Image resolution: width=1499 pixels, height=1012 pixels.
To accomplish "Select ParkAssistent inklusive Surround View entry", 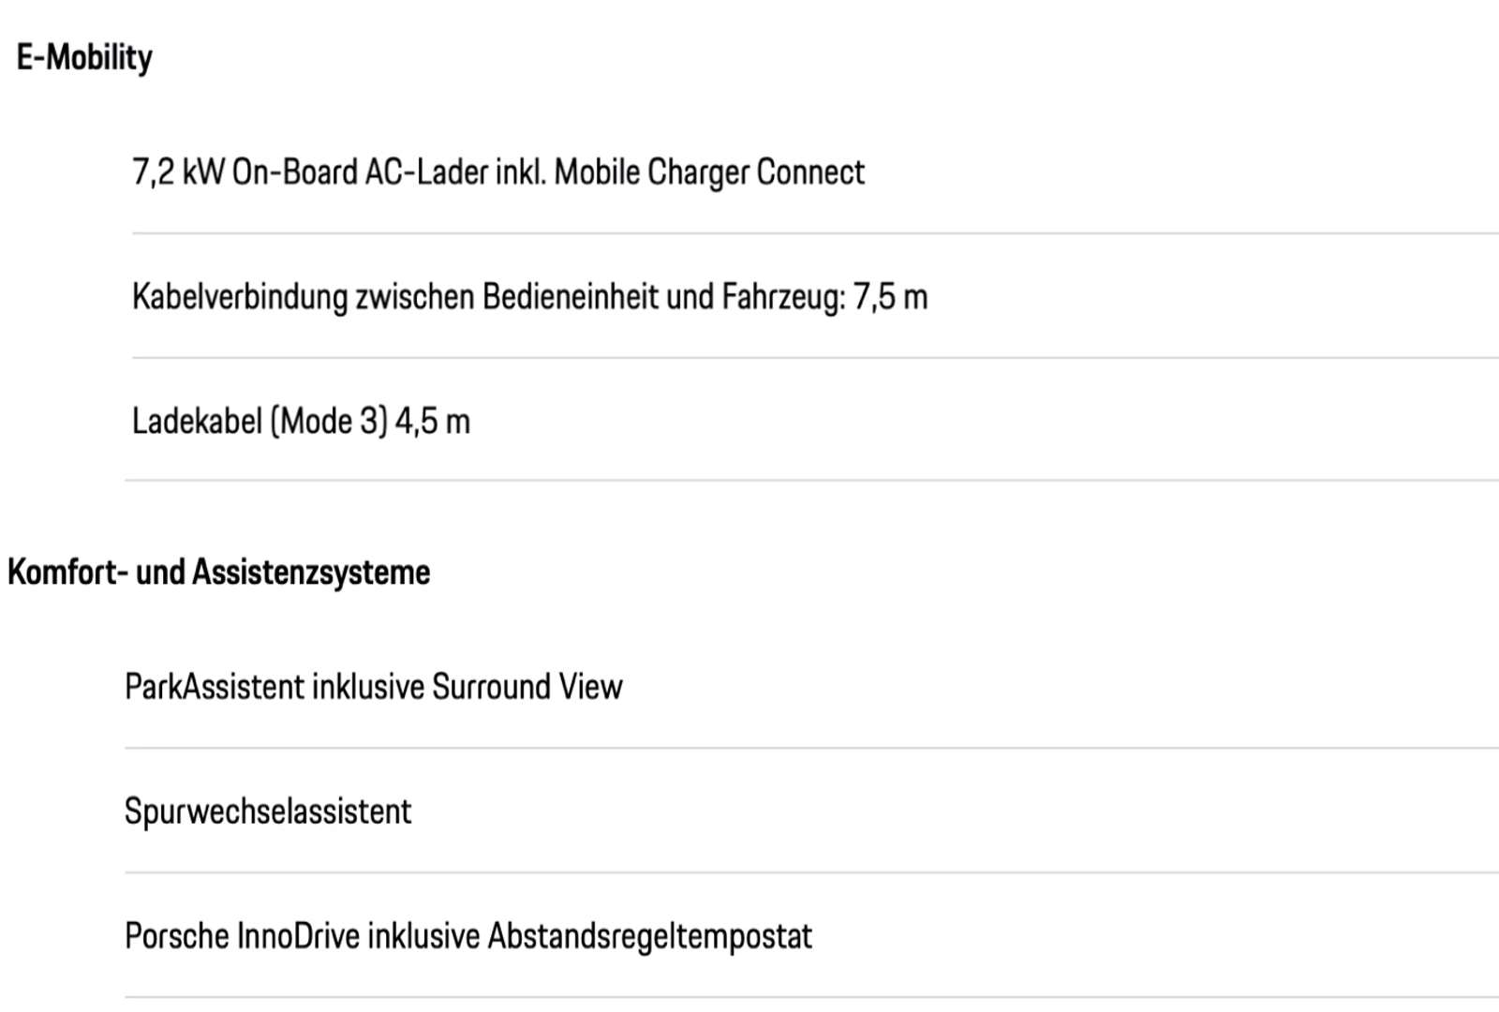I will (373, 687).
